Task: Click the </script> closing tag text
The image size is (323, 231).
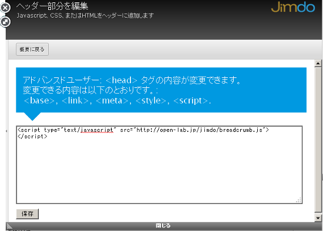Action: tap(32, 137)
